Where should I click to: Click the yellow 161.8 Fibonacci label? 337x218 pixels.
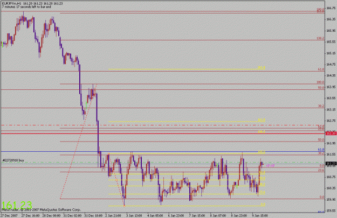[262, 119]
